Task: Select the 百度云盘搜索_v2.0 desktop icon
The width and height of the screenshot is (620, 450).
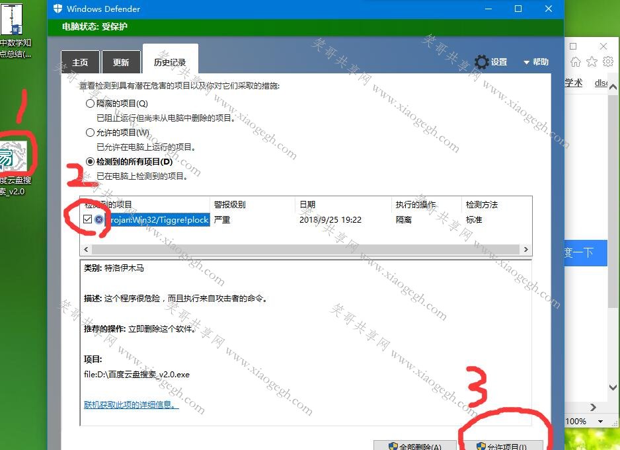Action: point(14,168)
